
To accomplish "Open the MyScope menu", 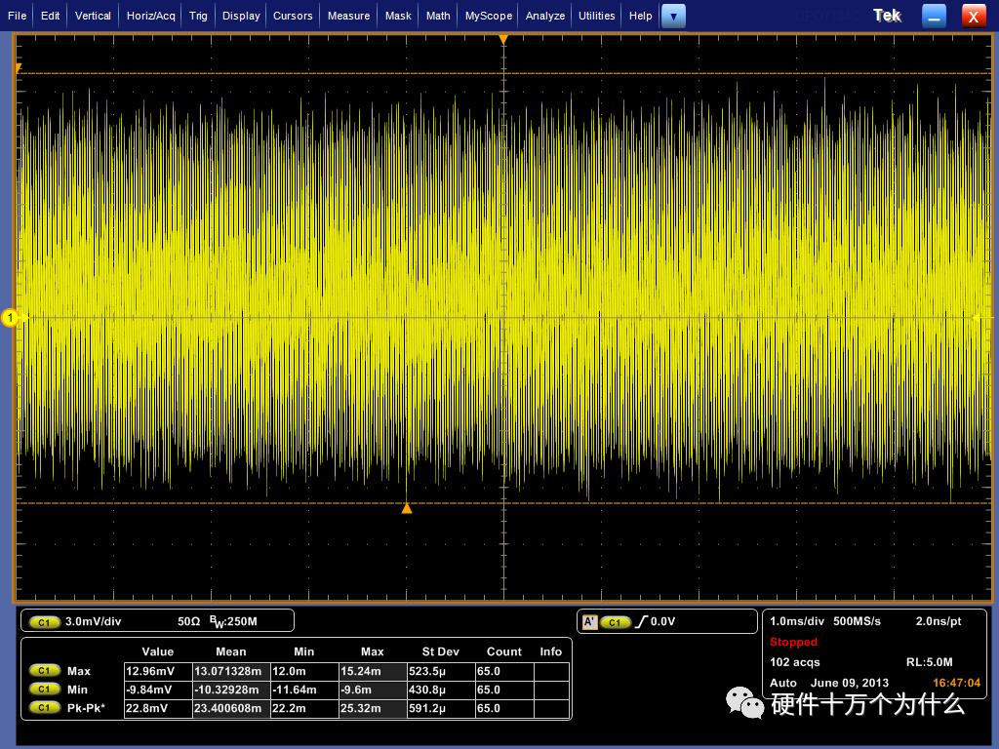I will click(488, 16).
